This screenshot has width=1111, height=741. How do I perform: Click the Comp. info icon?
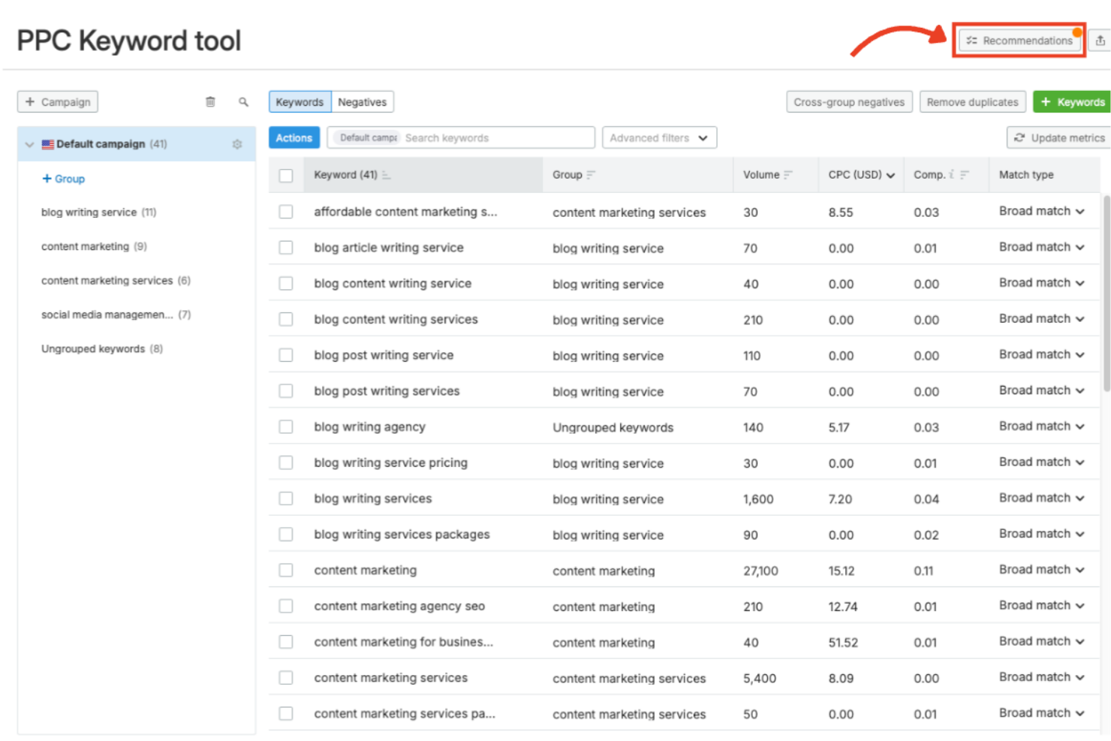(952, 175)
